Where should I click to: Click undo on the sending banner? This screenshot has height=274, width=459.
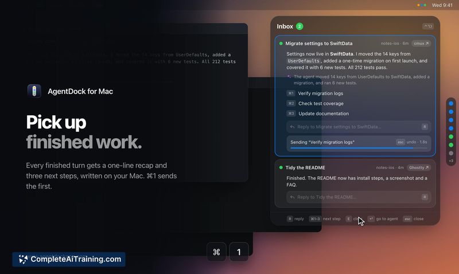[411, 142]
